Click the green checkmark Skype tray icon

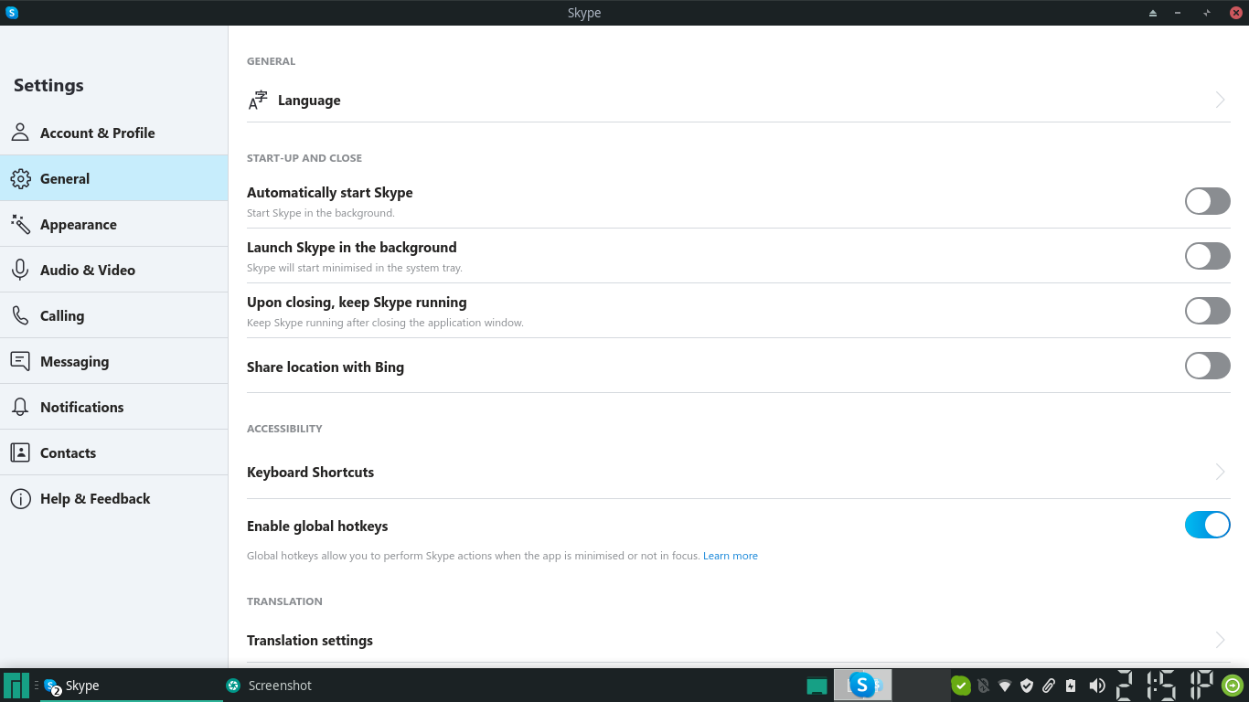[960, 686]
